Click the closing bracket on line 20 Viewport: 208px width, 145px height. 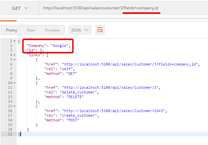[x=28, y=129]
